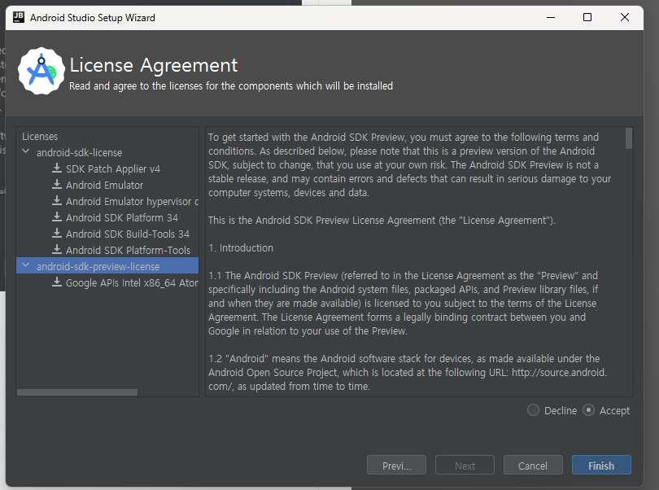Click the Licenses heading label
This screenshot has height=490, width=659.
click(x=40, y=137)
